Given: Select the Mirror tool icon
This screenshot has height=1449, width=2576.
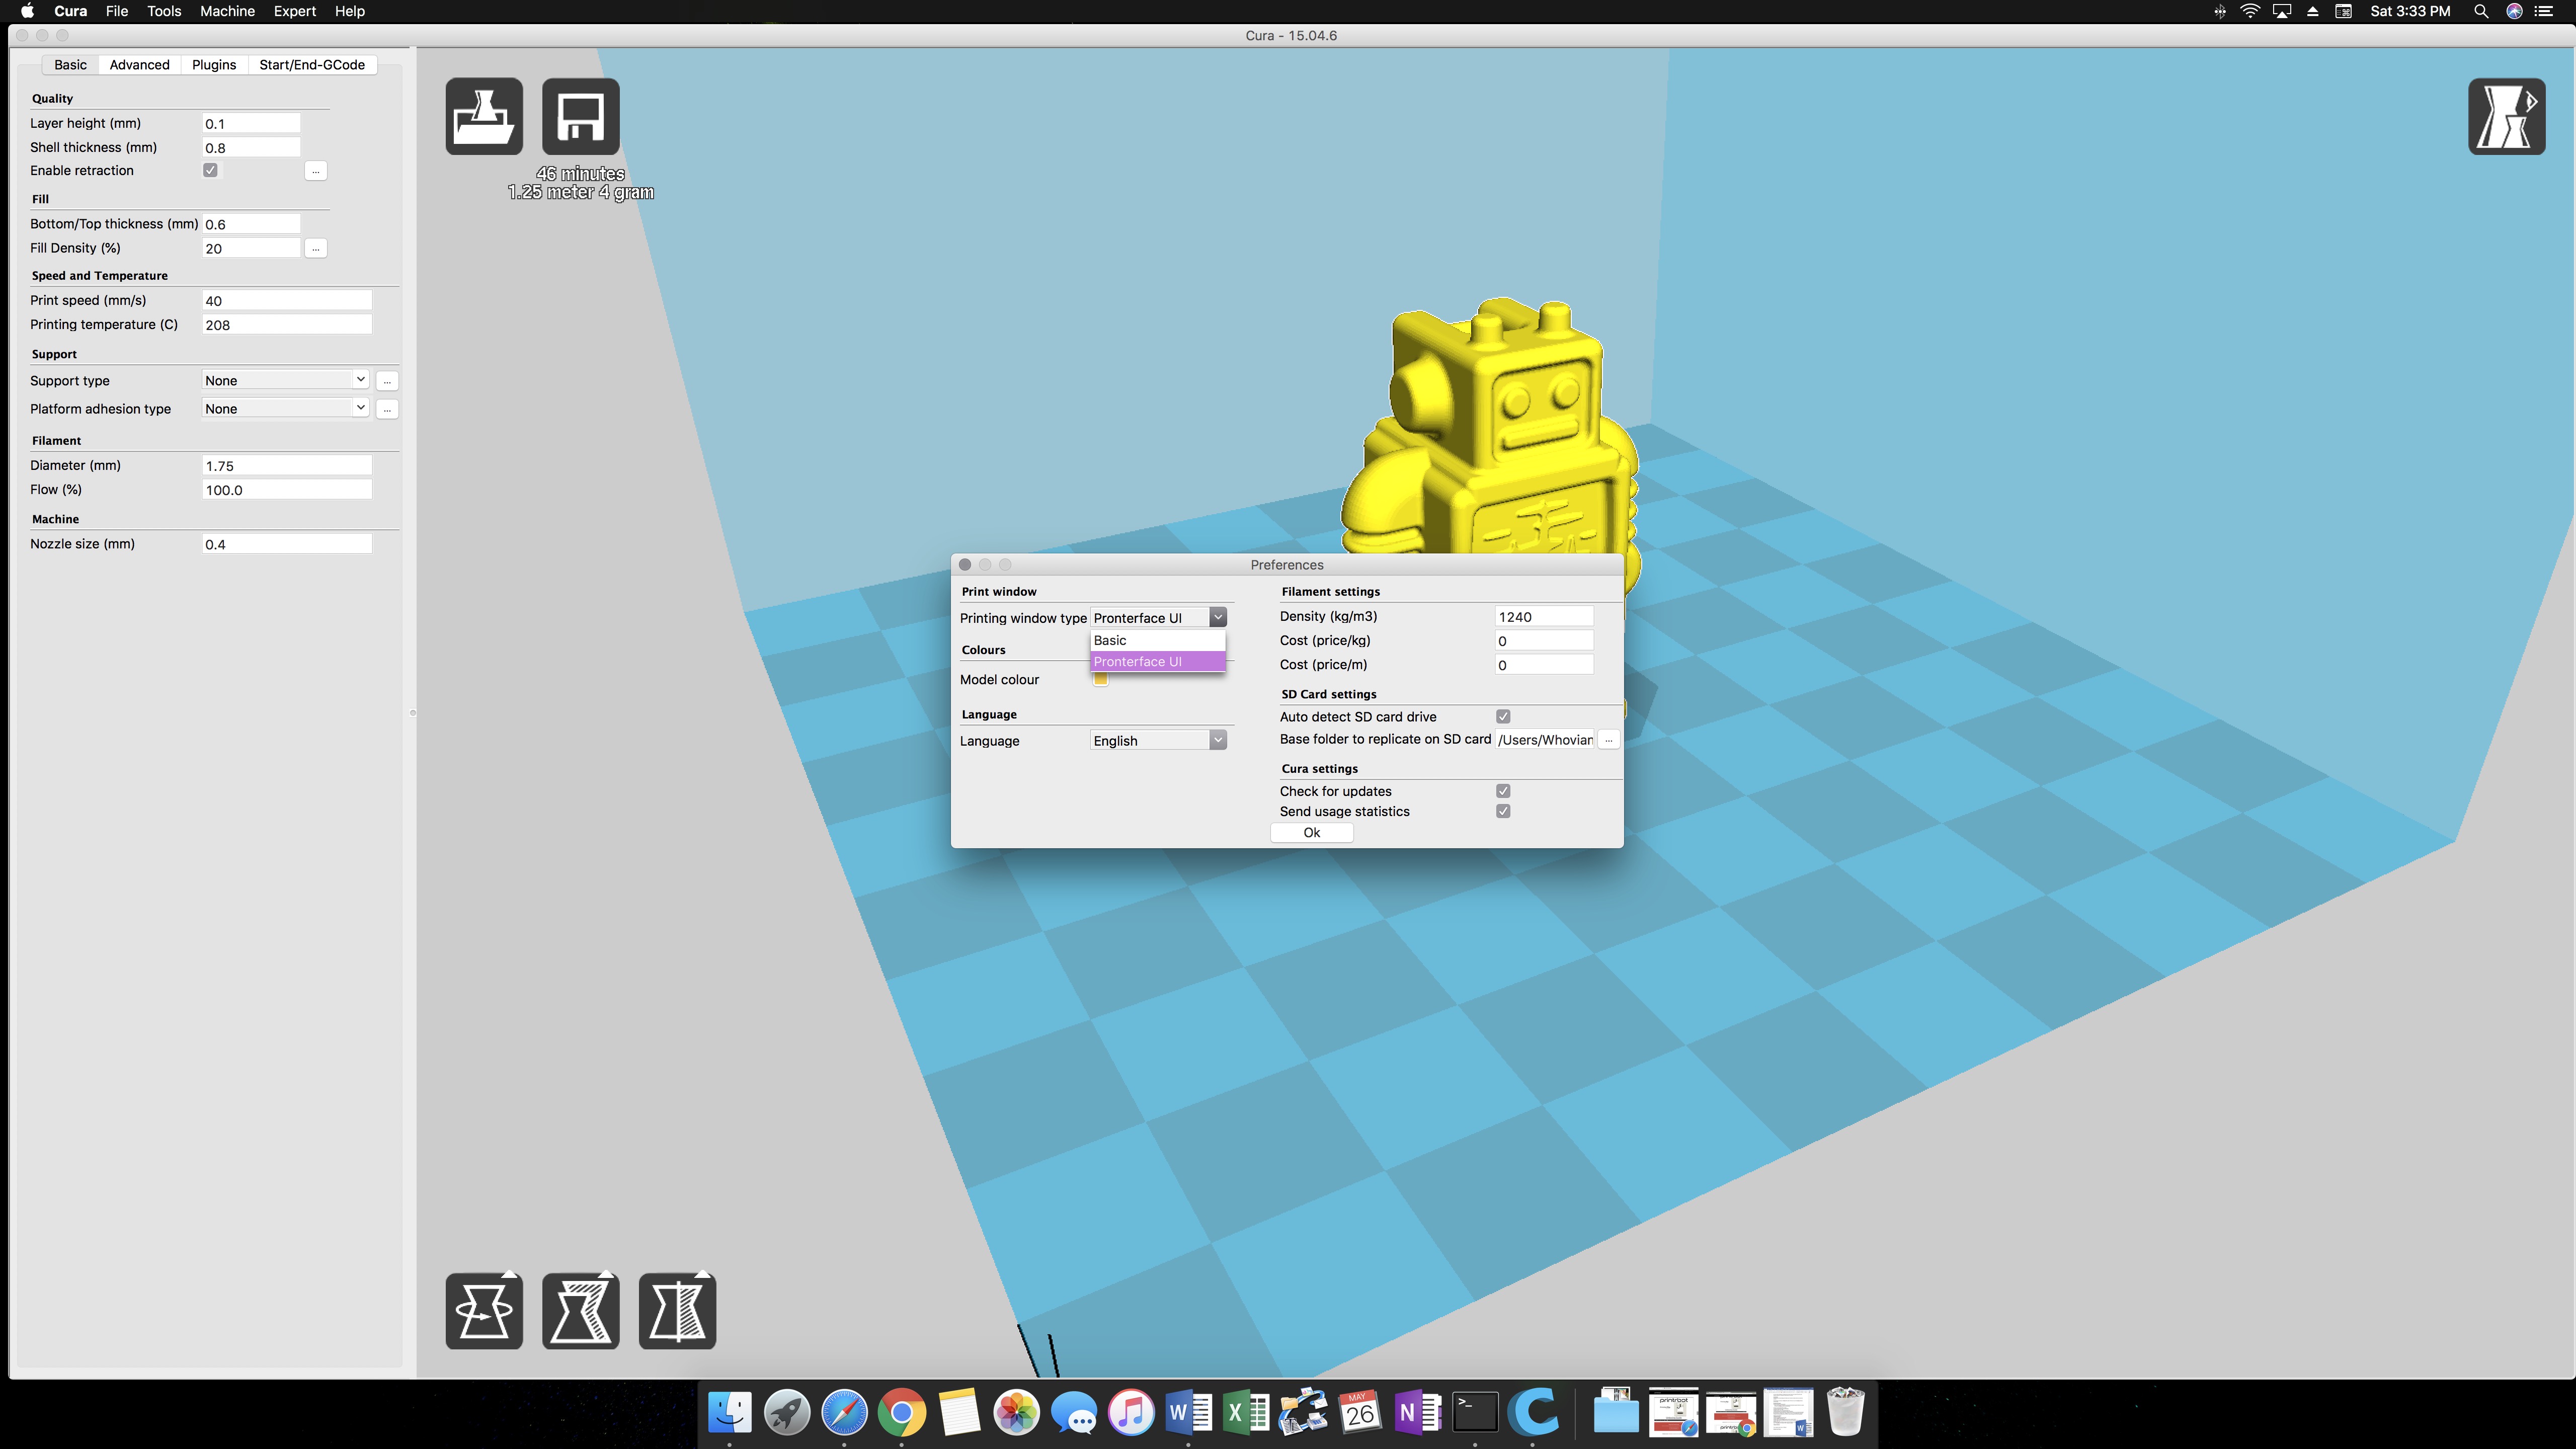Looking at the screenshot, I should pyautogui.click(x=677, y=1310).
